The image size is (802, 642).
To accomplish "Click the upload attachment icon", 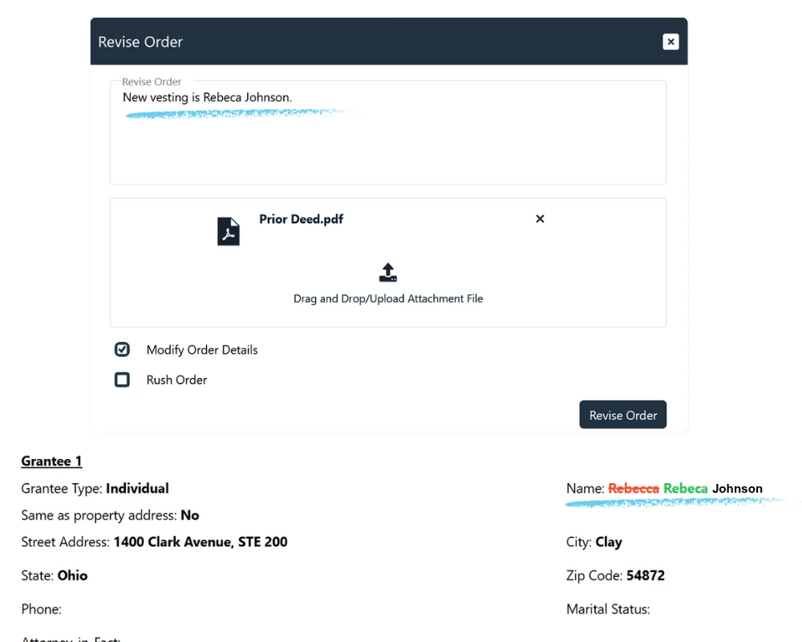I will click(x=387, y=272).
